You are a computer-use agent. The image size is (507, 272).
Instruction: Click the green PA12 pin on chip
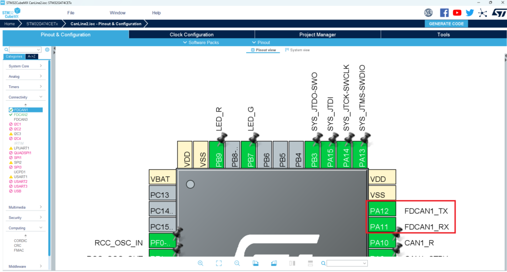coord(381,211)
